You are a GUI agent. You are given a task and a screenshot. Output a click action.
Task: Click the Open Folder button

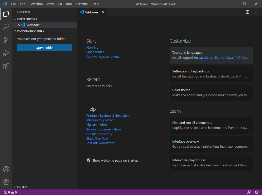(44, 47)
